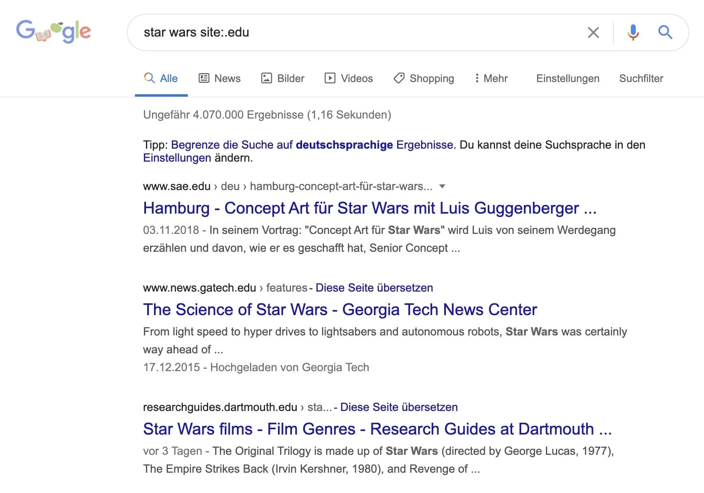
Task: Translate the Dartmouth research guides page
Action: [x=399, y=407]
